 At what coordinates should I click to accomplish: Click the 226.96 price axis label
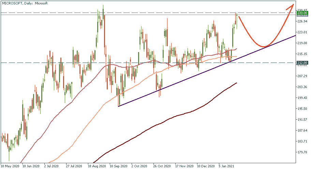(303, 21)
